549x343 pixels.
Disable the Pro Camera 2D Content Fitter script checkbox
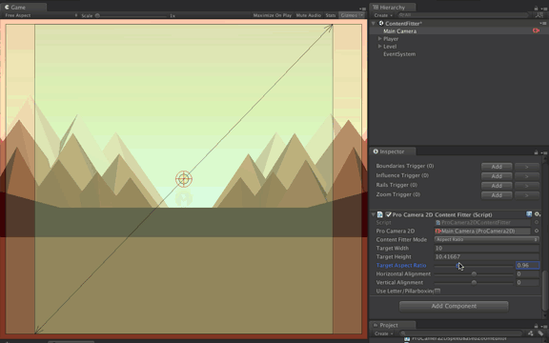pyautogui.click(x=388, y=214)
